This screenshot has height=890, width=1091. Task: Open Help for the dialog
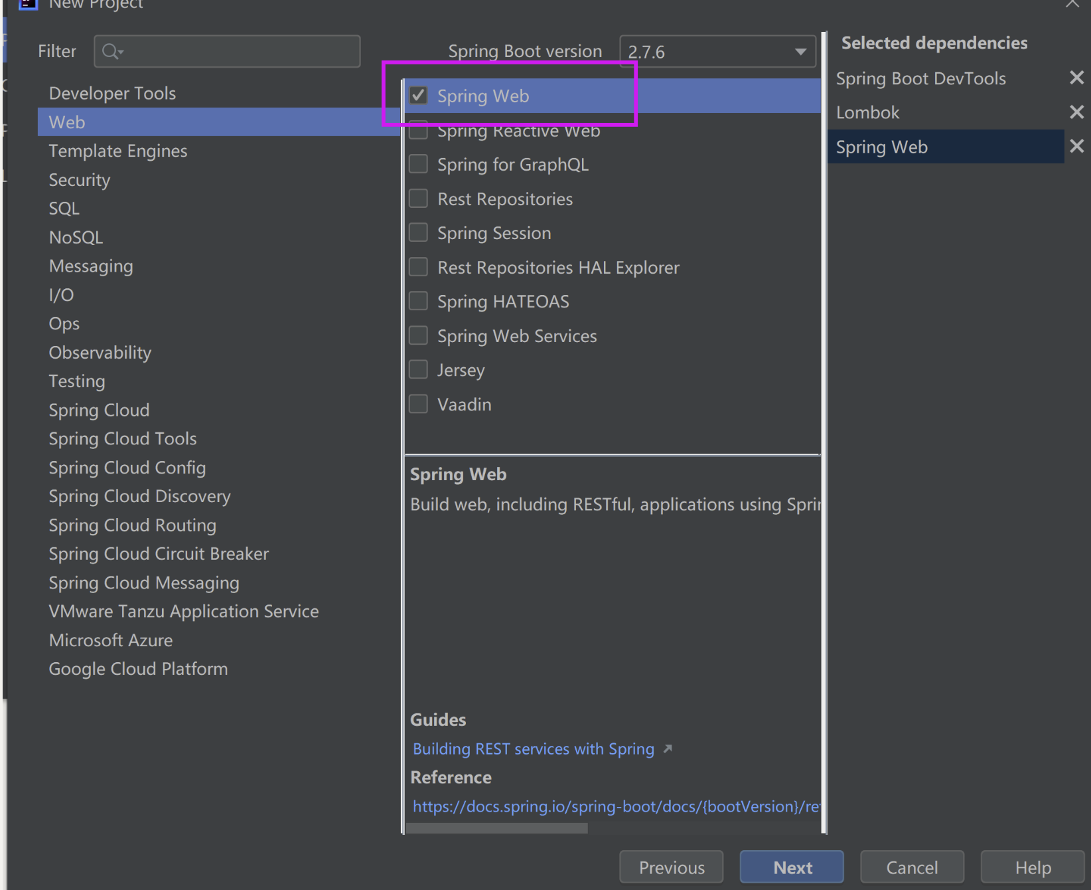(1033, 867)
